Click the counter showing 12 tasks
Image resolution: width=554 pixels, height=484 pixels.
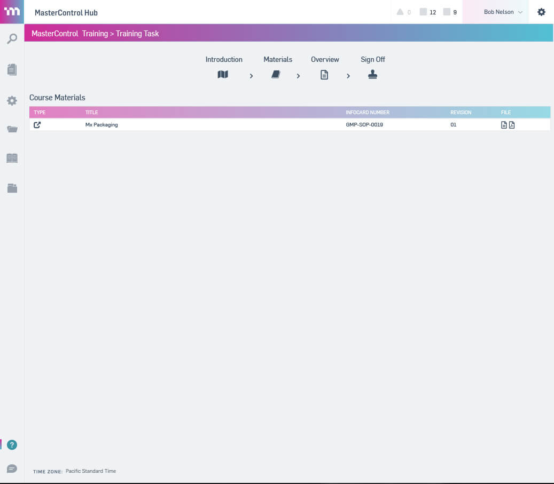[x=428, y=12]
